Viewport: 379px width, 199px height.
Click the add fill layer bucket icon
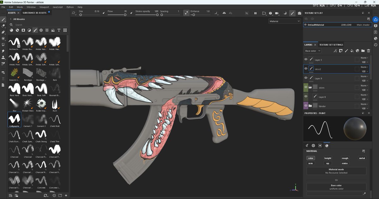(352, 51)
